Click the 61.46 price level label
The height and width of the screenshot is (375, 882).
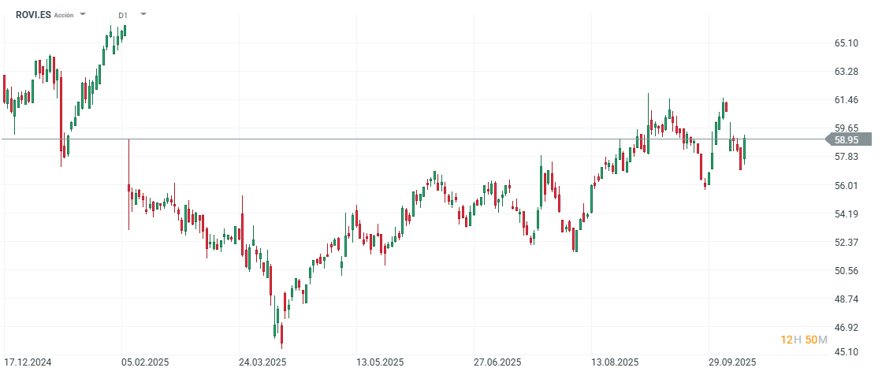tap(846, 100)
